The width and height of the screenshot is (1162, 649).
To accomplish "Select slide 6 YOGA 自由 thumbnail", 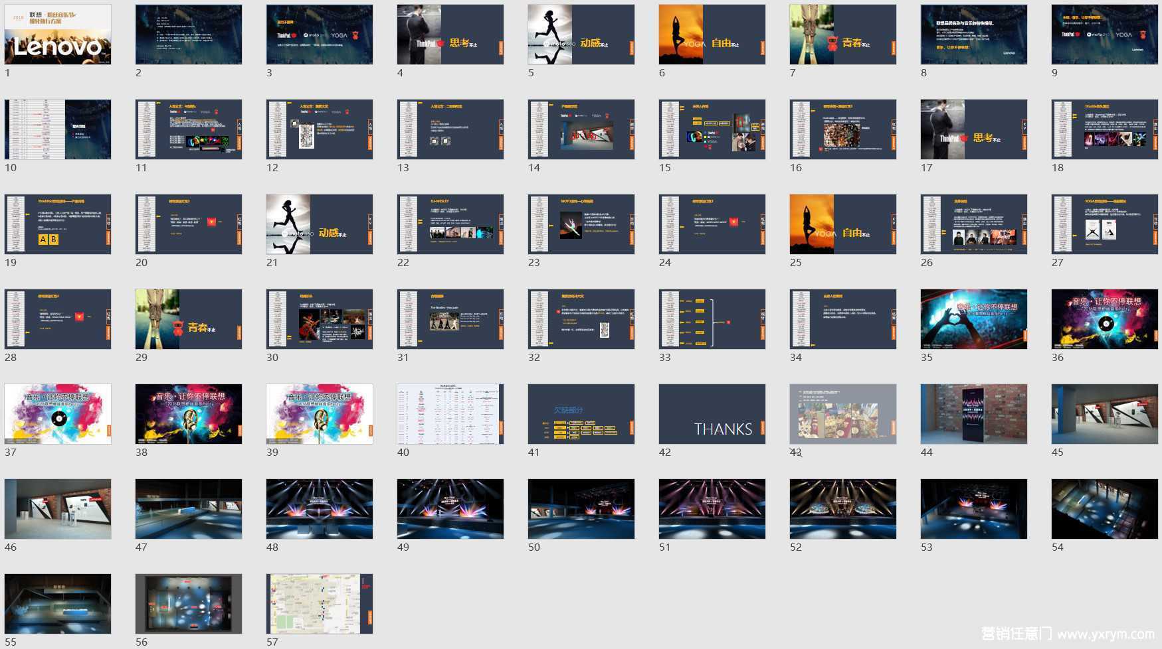I will (x=712, y=35).
